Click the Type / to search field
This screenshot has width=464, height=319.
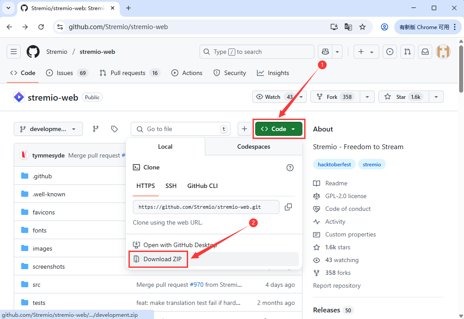257,52
